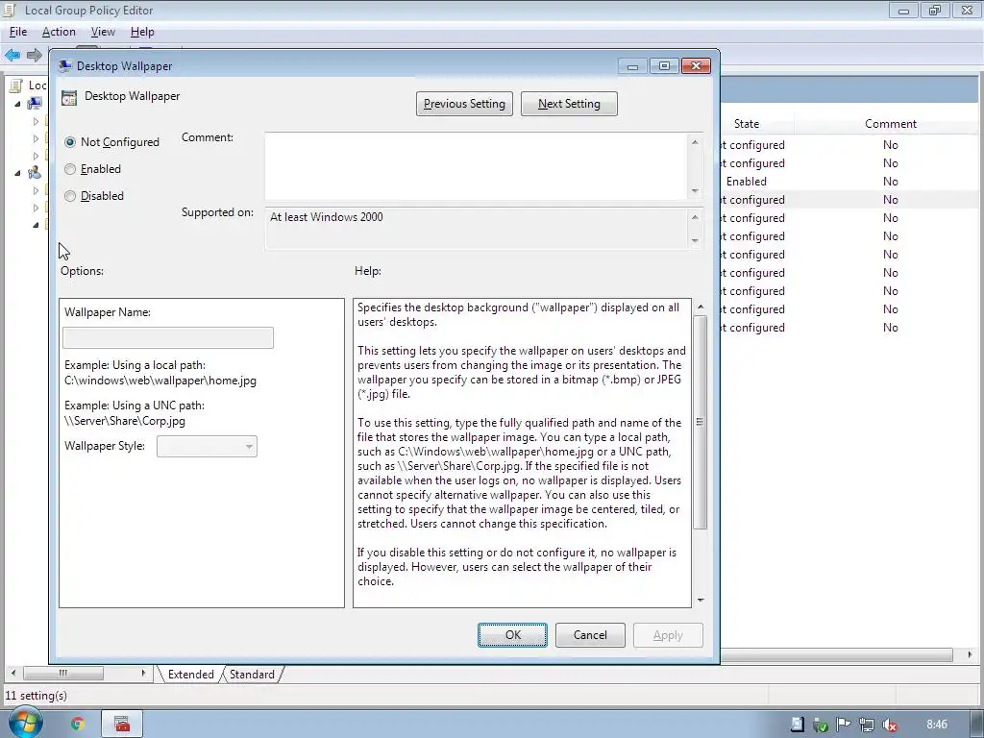Click the taskbar clock showing 8:46
The image size is (984, 738).
point(936,725)
